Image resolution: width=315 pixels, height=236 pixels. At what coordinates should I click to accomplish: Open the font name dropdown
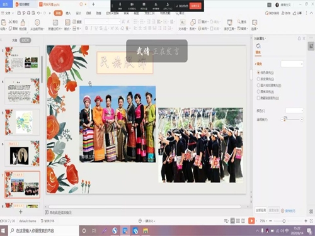(96, 21)
